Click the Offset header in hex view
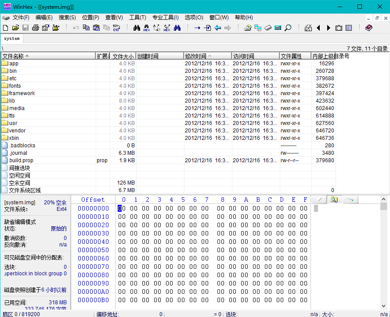This screenshot has width=390, height=317. [x=93, y=199]
